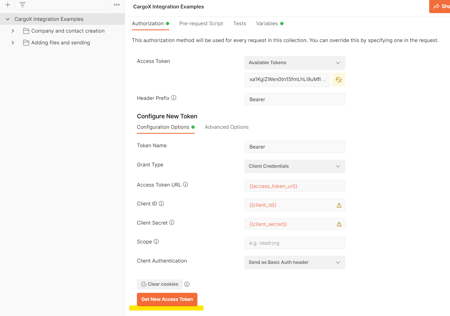Click the Client Secret input field
Image resolution: width=450 pixels, height=316 pixels.
295,224
